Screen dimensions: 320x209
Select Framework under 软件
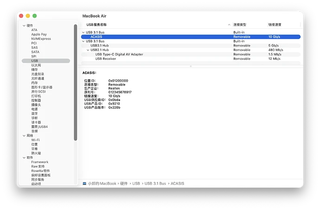[40, 162]
